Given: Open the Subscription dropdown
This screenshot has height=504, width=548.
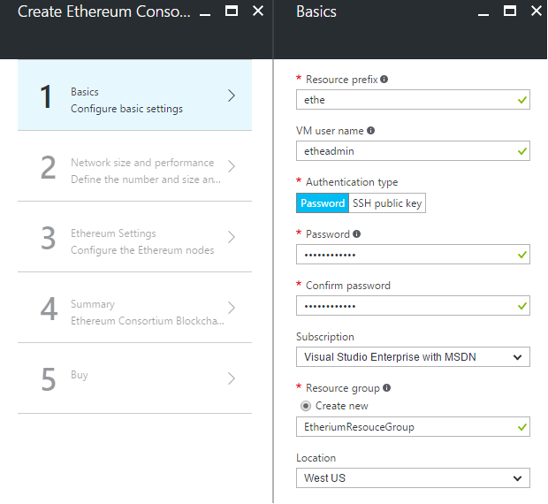Looking at the screenshot, I should [x=413, y=357].
